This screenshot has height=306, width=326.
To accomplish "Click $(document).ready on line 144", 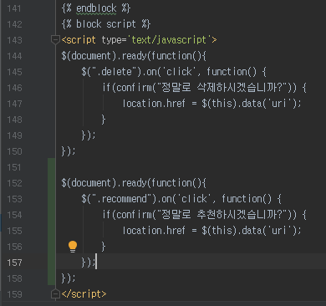I will [104, 56].
